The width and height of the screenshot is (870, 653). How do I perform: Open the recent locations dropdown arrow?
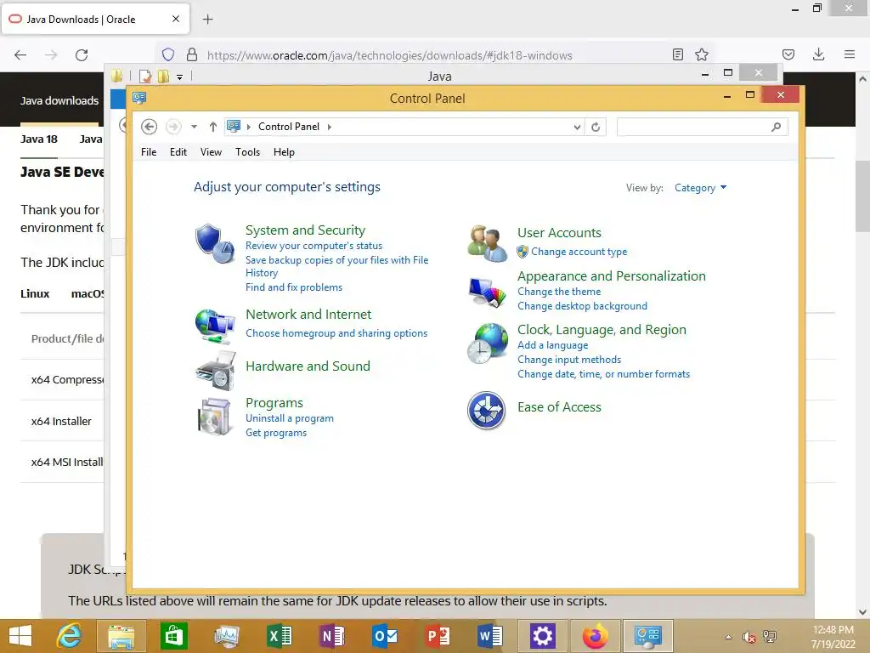pos(194,127)
